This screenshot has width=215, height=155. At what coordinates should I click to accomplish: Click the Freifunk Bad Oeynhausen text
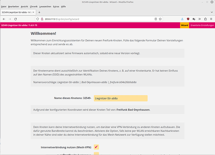click(133, 110)
